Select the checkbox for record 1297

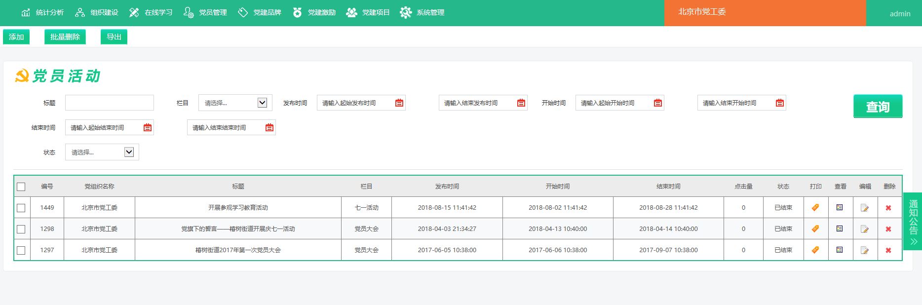coord(21,250)
